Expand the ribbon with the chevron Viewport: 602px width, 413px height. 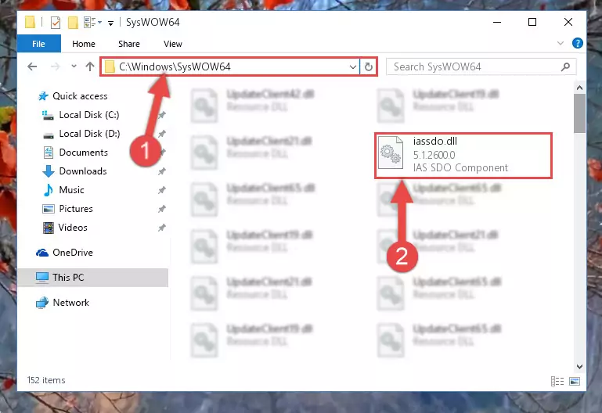561,43
